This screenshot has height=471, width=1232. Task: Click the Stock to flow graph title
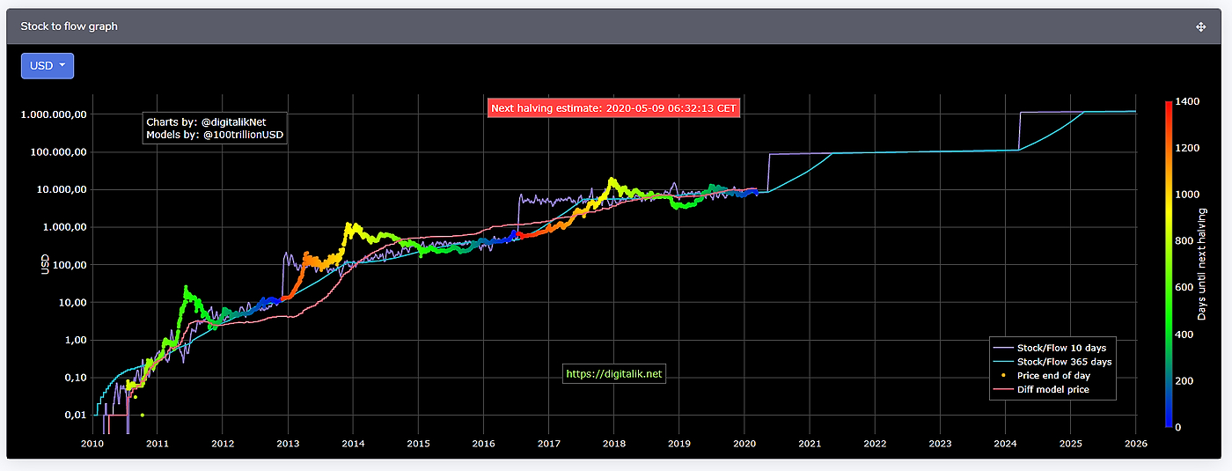pos(69,26)
